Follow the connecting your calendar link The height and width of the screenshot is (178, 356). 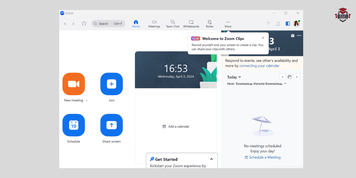coord(259,66)
